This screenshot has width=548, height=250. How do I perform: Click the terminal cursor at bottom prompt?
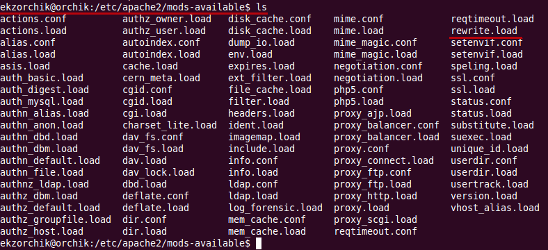point(259,243)
